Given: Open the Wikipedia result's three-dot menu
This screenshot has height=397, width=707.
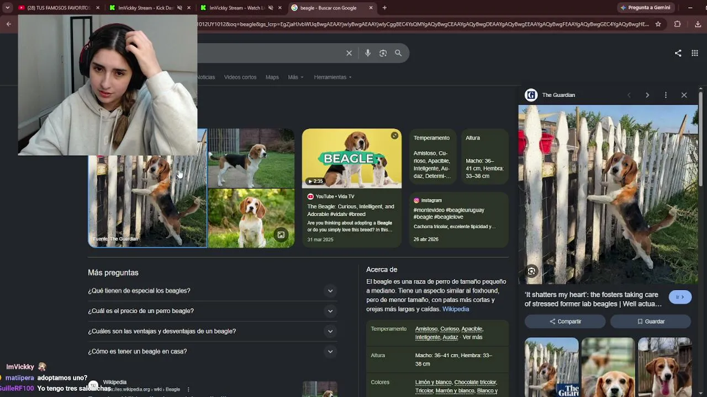Looking at the screenshot, I should pyautogui.click(x=188, y=389).
